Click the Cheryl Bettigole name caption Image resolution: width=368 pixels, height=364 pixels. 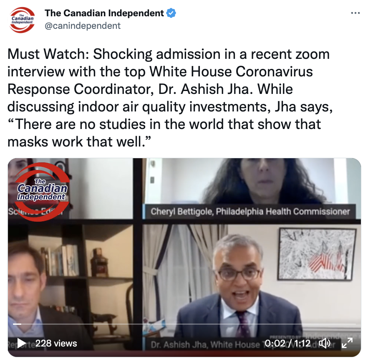coord(250,212)
